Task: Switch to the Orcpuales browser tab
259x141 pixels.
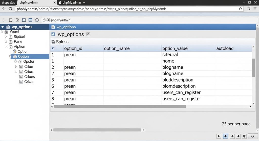Action: click(8, 3)
